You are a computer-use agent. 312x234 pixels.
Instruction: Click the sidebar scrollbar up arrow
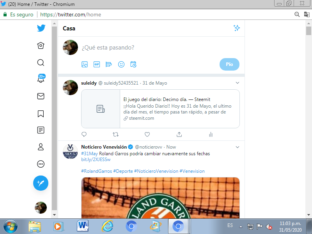[x=54, y=23]
